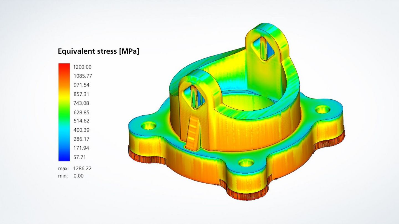Click the min value 0.00
Image resolution: width=399 pixels, height=224 pixels.
78,176
